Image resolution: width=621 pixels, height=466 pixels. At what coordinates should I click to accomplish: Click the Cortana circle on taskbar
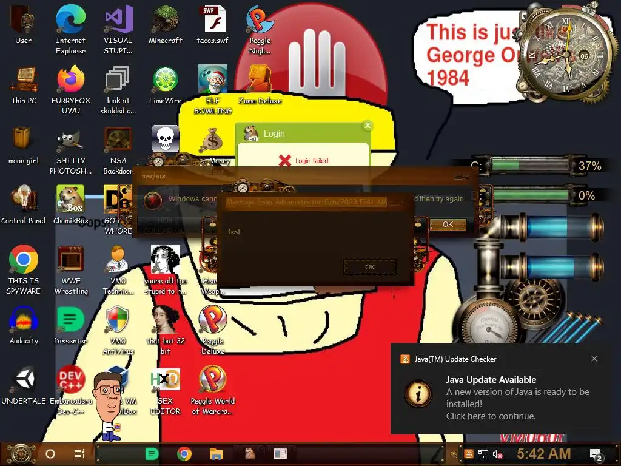click(50, 454)
